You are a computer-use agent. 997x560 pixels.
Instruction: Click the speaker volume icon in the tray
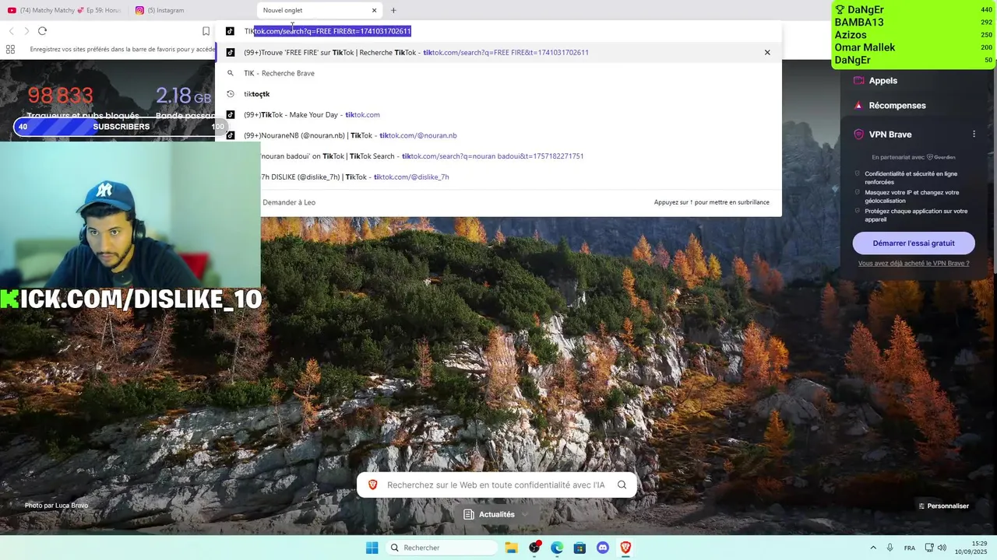pos(942,548)
